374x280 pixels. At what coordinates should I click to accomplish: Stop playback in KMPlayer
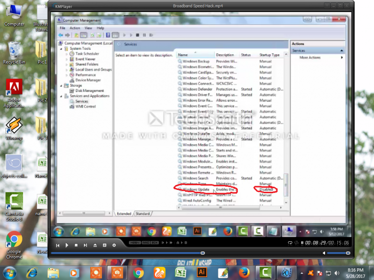point(76,245)
